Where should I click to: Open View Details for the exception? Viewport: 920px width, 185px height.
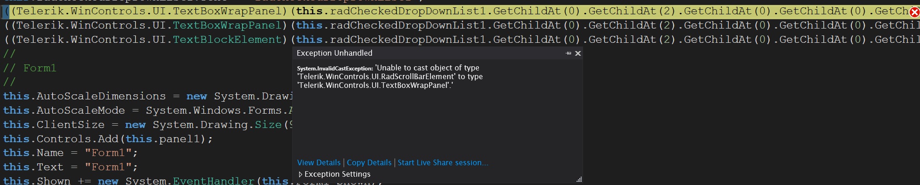click(318, 162)
